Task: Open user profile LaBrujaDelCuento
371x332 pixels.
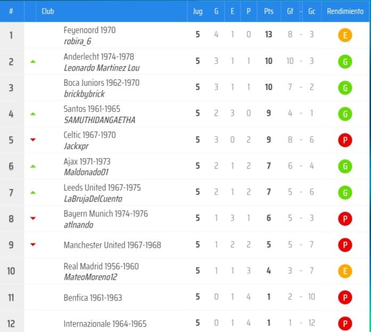Action: 93,199
